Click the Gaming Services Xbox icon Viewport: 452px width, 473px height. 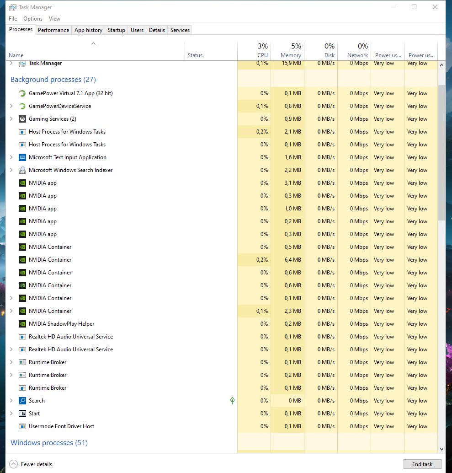(22, 119)
